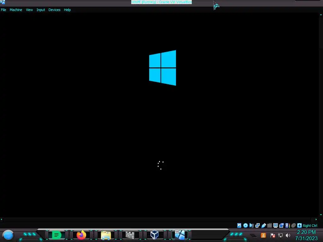Screen dimensions: 323x242
Task: Open the View menu
Action: tap(29, 10)
